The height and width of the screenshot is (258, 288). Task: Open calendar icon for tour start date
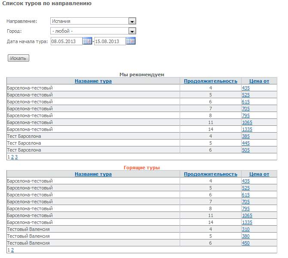(87, 41)
